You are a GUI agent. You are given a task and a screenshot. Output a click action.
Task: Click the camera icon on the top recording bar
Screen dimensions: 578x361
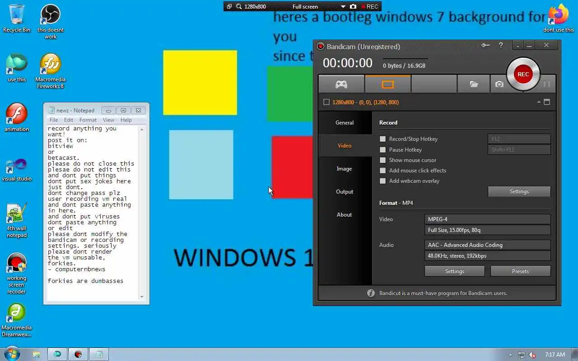tap(353, 6)
